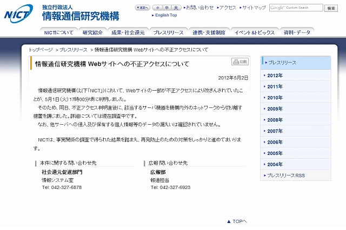346x230 pixels.
Task: Click the date text 2012年5月2日
Action: (233, 78)
